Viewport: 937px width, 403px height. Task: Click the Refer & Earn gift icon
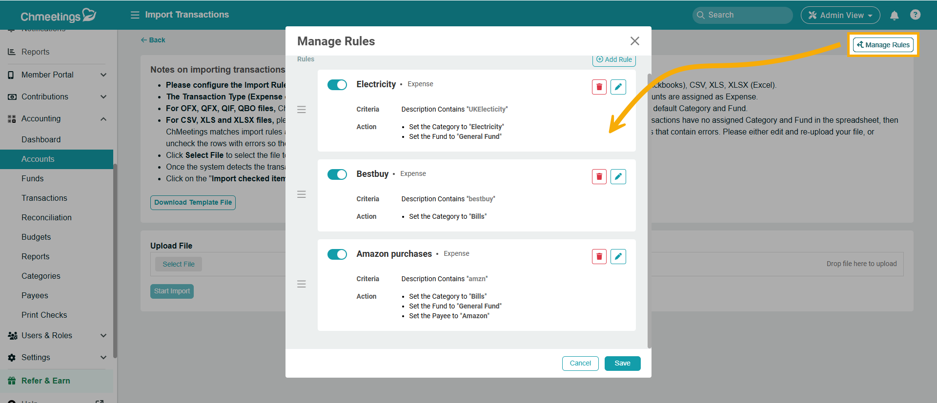[x=12, y=381]
